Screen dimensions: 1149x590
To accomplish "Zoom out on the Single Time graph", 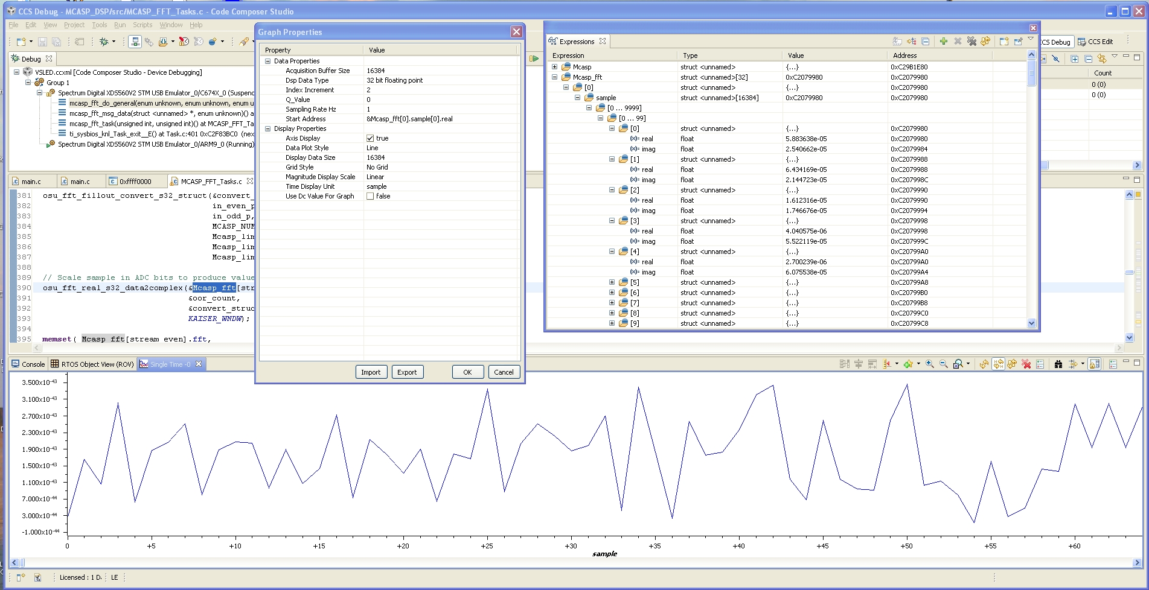I will 944,364.
